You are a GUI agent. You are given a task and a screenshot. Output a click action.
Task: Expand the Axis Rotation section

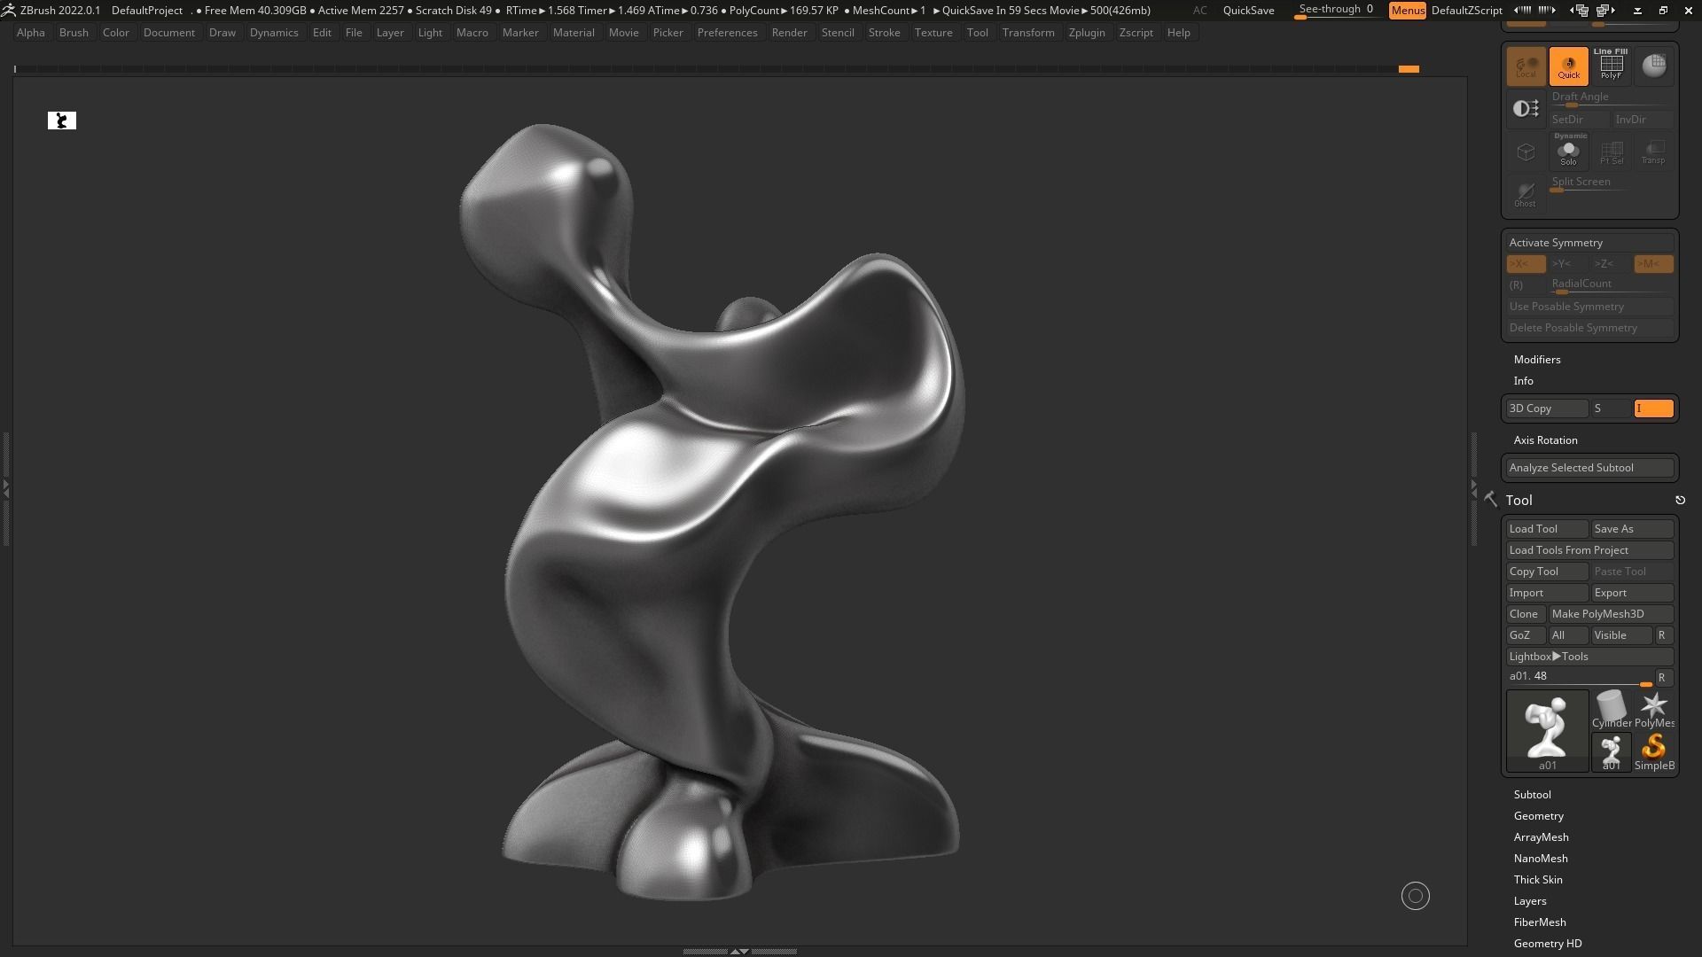(1545, 440)
